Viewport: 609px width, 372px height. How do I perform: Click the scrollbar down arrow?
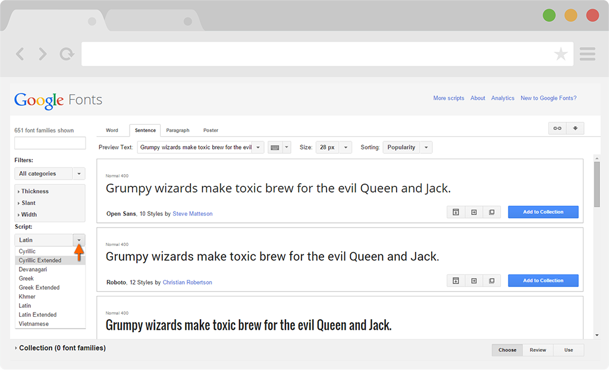click(x=597, y=335)
